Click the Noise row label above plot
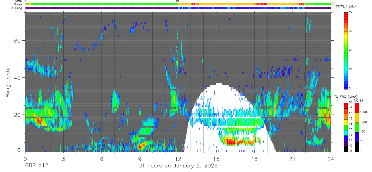 pos(18,4)
